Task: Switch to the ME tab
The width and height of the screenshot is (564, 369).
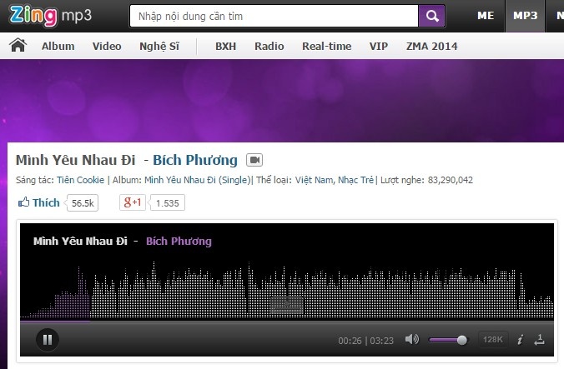Action: 486,16
